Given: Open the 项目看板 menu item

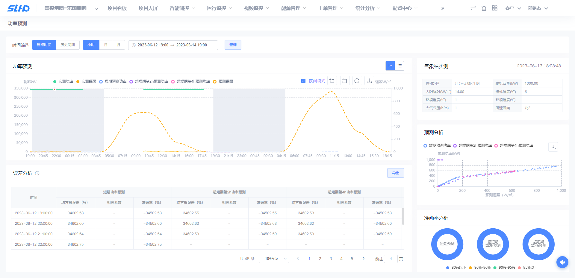Looking at the screenshot, I should [x=117, y=8].
